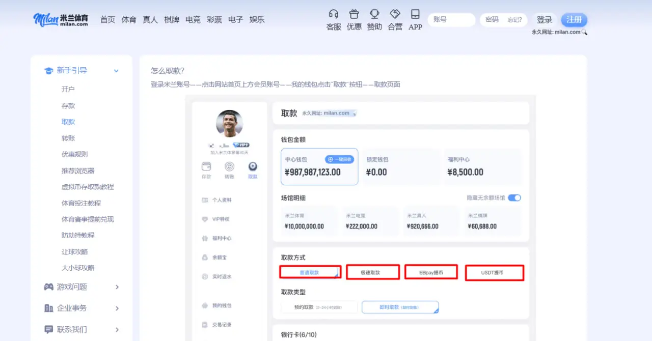Open the 体育 navigation menu

[129, 19]
